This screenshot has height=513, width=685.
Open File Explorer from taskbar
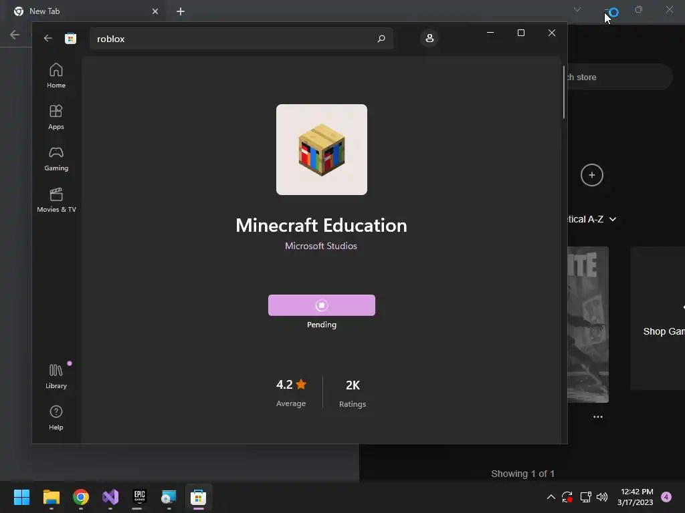pyautogui.click(x=51, y=497)
